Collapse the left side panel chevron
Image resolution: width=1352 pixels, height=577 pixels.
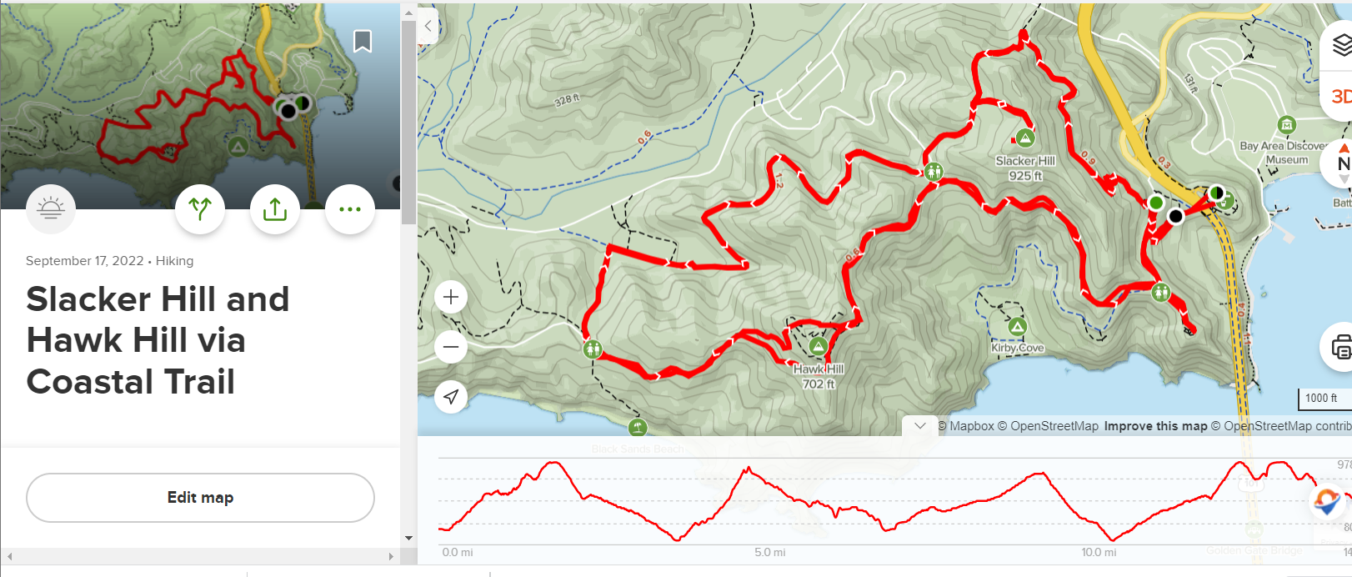pyautogui.click(x=428, y=26)
